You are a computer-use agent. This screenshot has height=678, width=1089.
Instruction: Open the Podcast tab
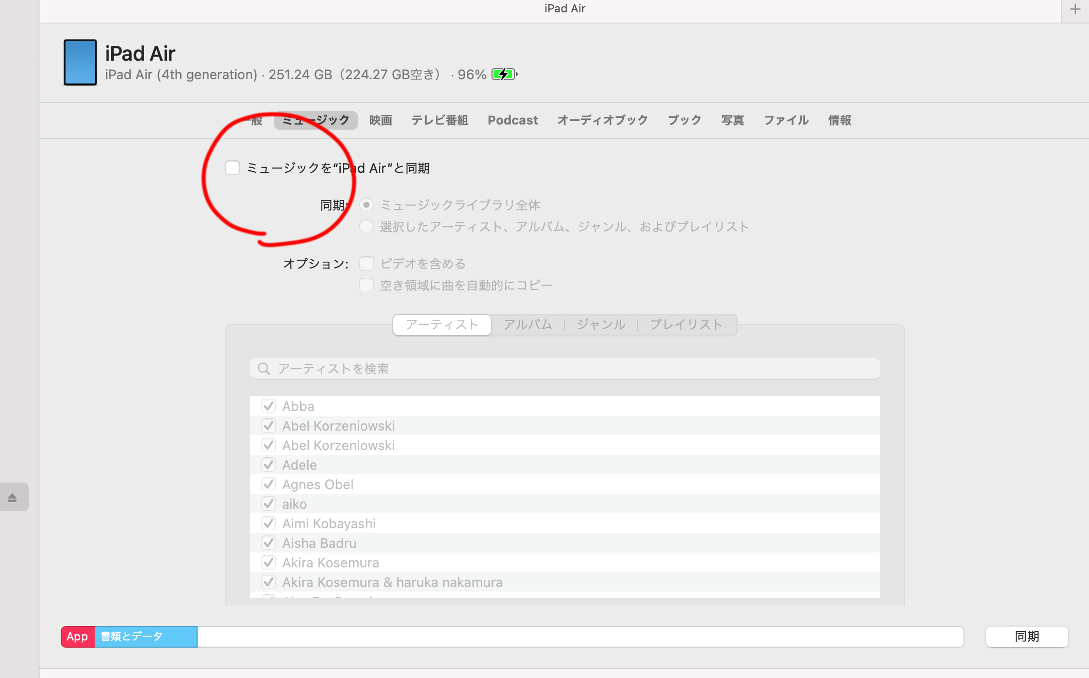(x=513, y=120)
